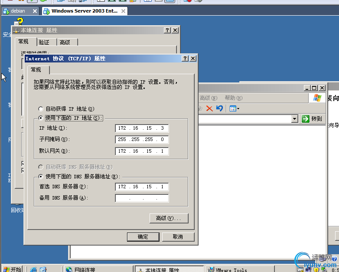Select the Windows Server 2003 VM tab
The image size is (339, 272).
point(85,11)
